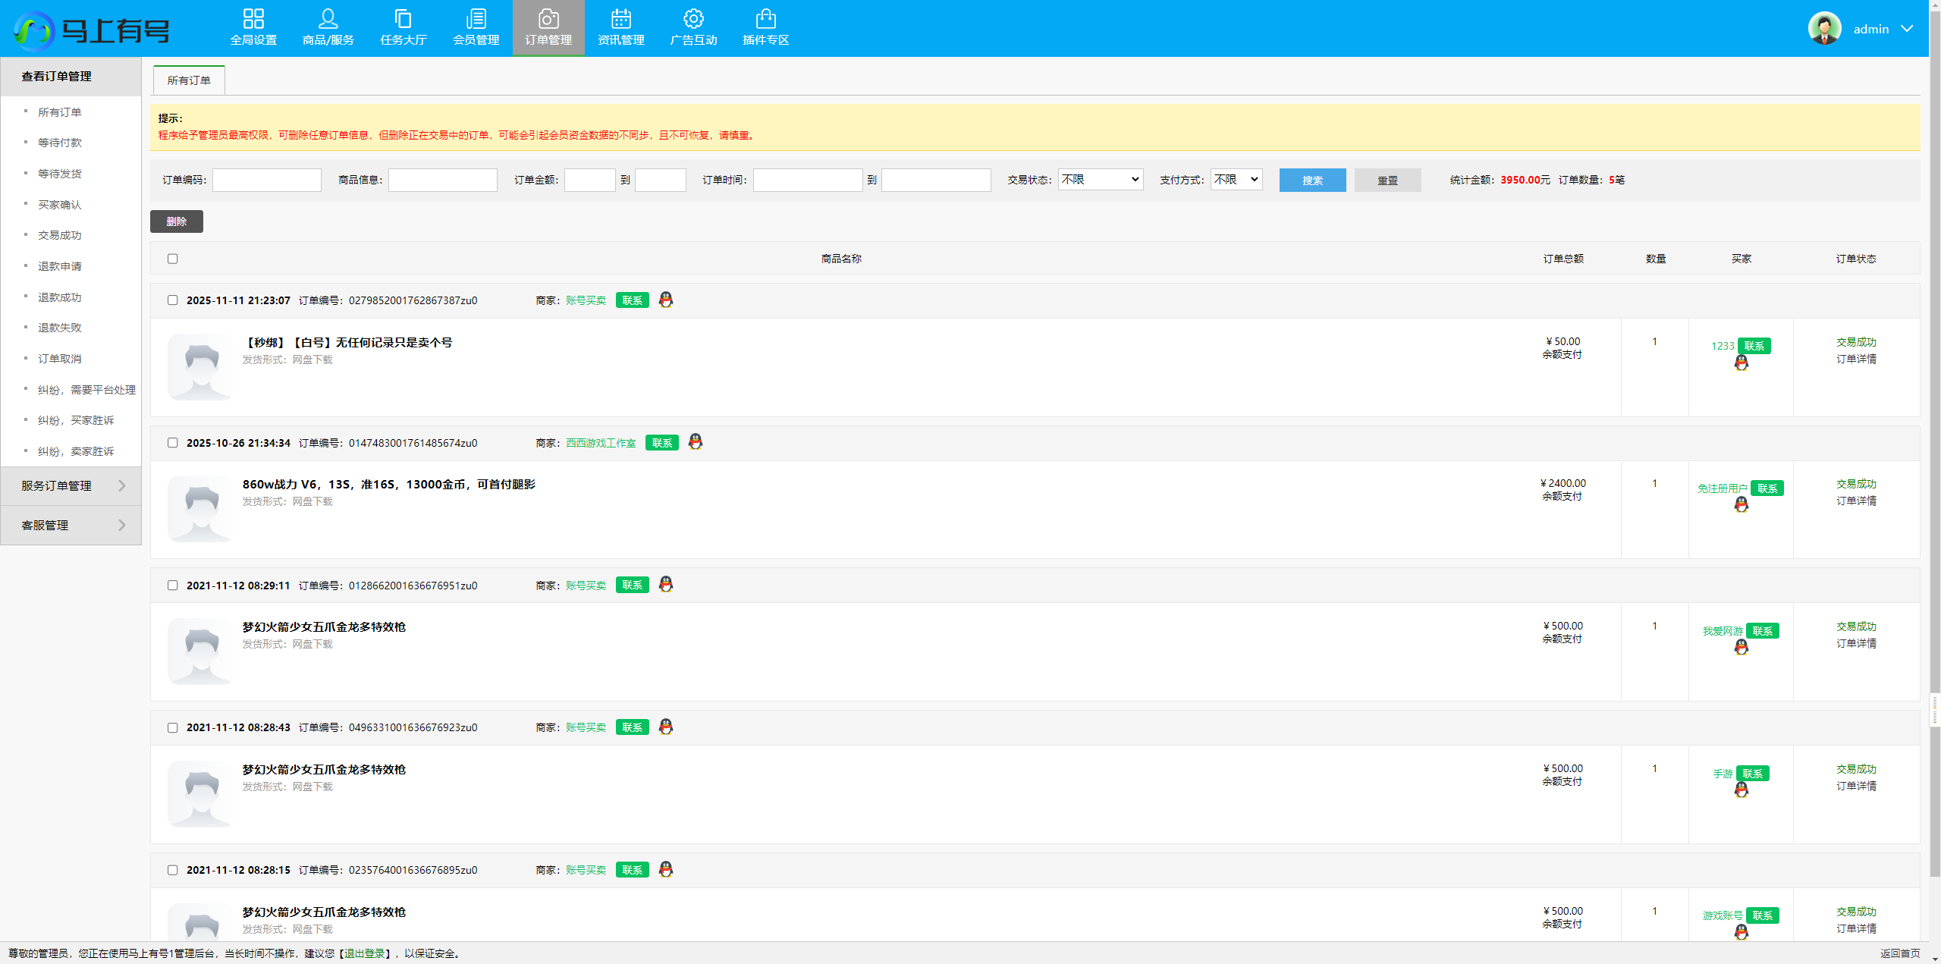The width and height of the screenshot is (1941, 964).
Task: Open admin account menu arrow
Action: [x=1906, y=29]
